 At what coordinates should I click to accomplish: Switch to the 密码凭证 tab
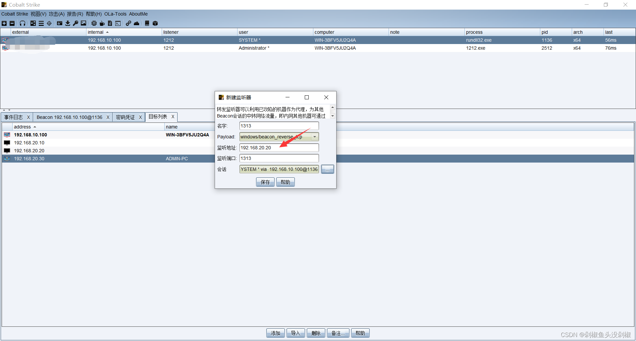125,117
